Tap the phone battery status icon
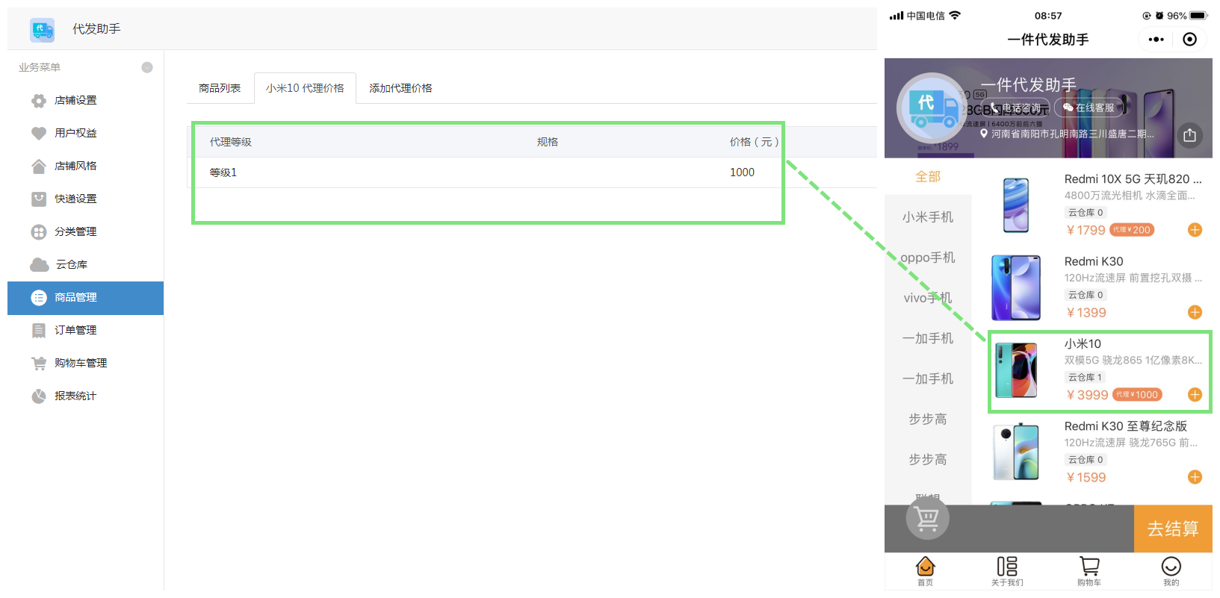Image resolution: width=1220 pixels, height=598 pixels. [1199, 16]
